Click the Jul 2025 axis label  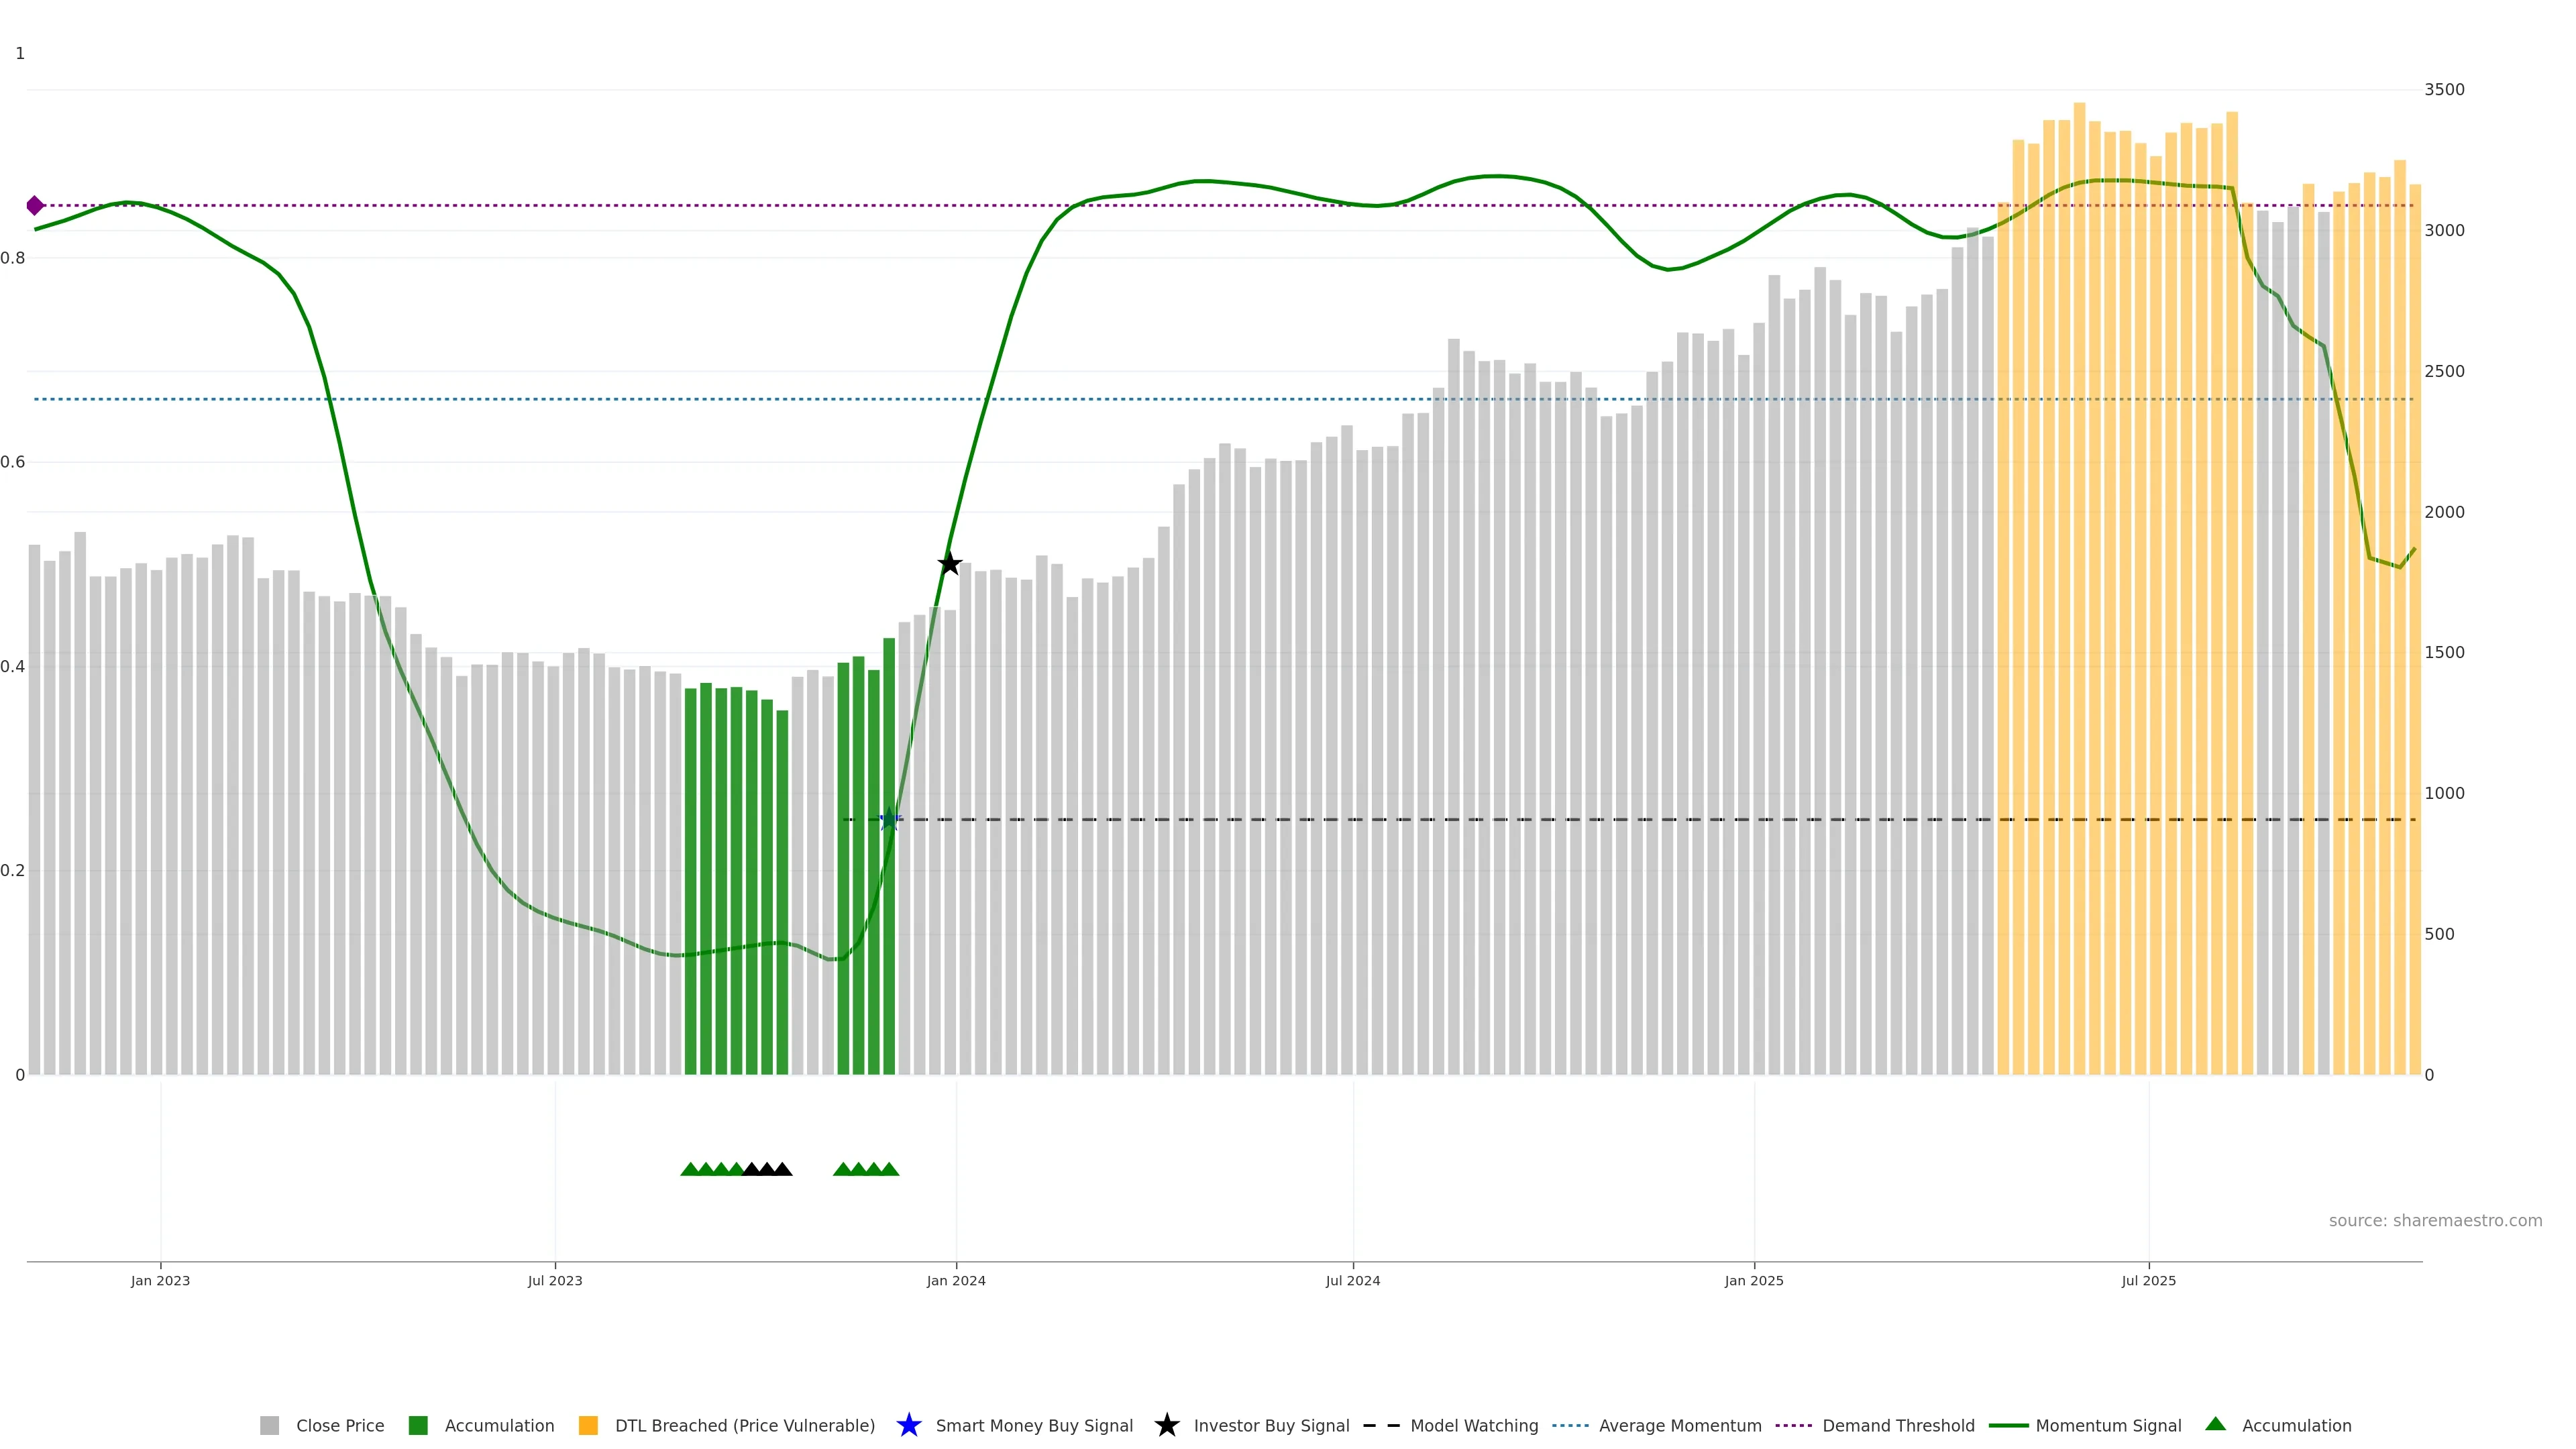tap(2148, 1280)
